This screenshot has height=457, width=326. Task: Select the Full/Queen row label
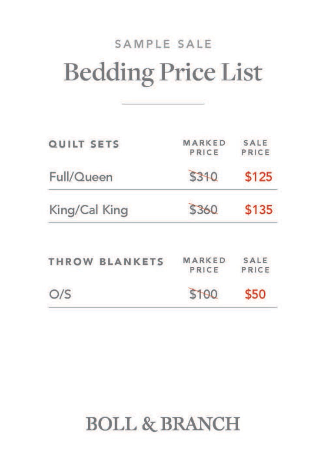pyautogui.click(x=81, y=177)
